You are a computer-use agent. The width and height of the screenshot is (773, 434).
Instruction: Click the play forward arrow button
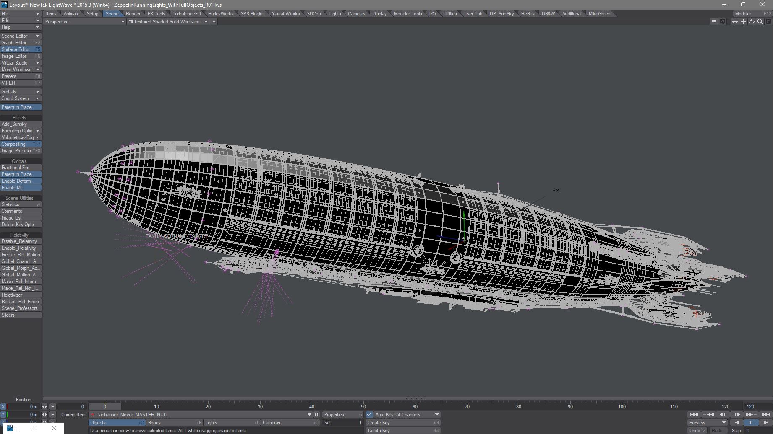pyautogui.click(x=765, y=423)
